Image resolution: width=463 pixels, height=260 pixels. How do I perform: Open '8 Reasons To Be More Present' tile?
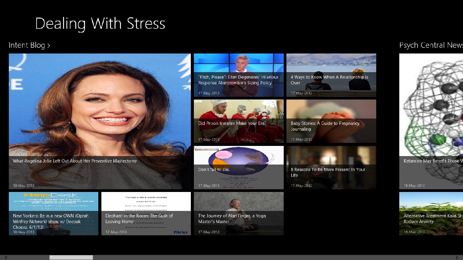point(331,168)
